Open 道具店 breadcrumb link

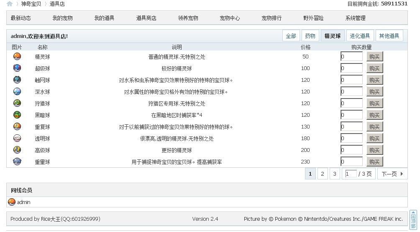coord(57,4)
